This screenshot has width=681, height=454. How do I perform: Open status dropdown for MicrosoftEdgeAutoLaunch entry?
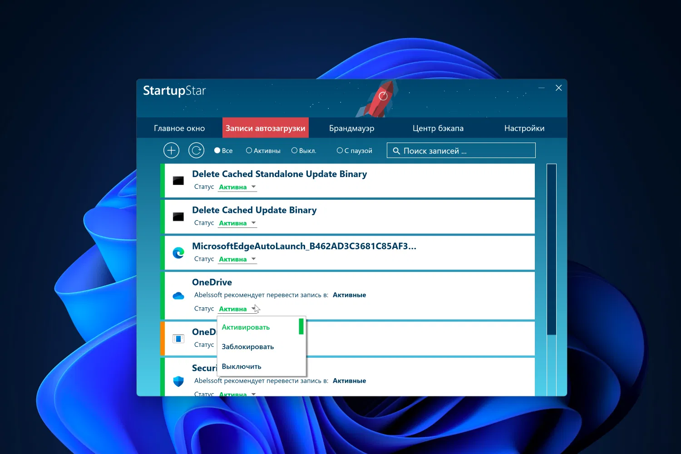click(x=237, y=259)
